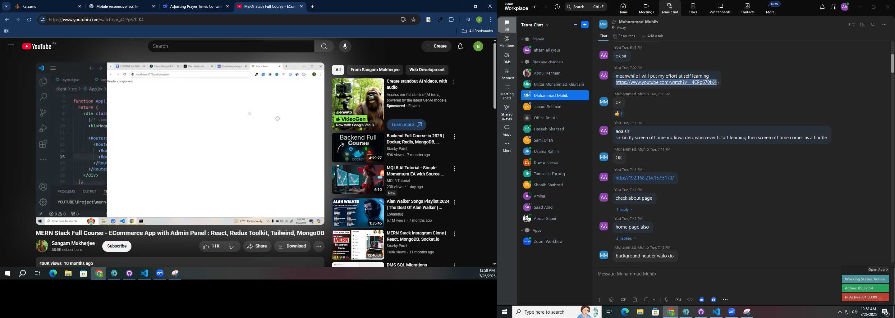Image resolution: width=895 pixels, height=318 pixels.
Task: Start video call with Muhammad Muhib
Action: (x=851, y=25)
